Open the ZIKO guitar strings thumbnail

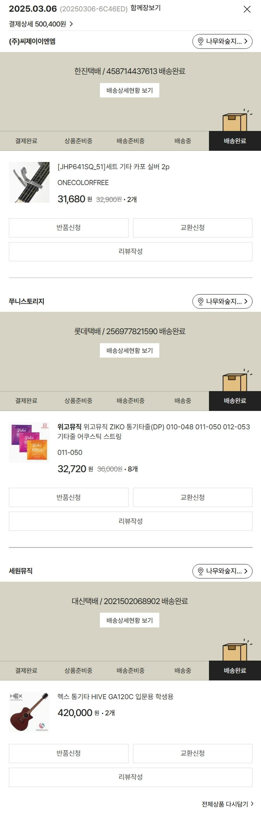29,442
